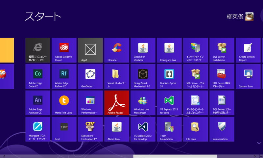
Task: Open the Adobe Creative Cloud tile
Action: (64, 50)
